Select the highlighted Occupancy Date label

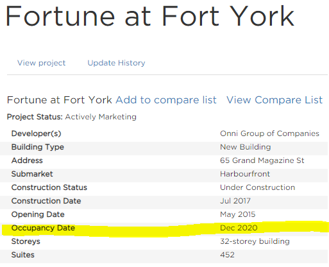click(43, 228)
